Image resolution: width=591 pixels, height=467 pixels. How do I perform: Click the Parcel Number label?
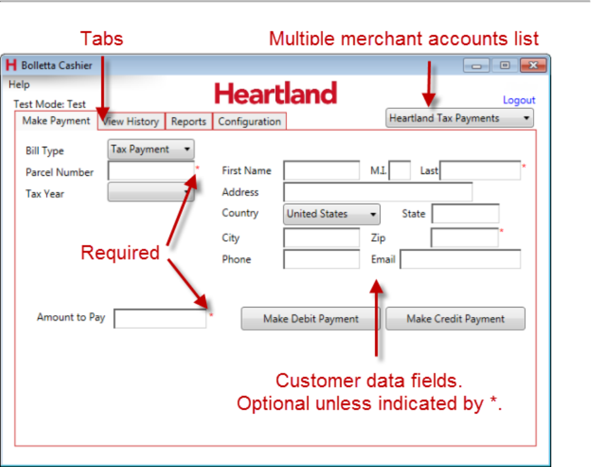(x=59, y=172)
